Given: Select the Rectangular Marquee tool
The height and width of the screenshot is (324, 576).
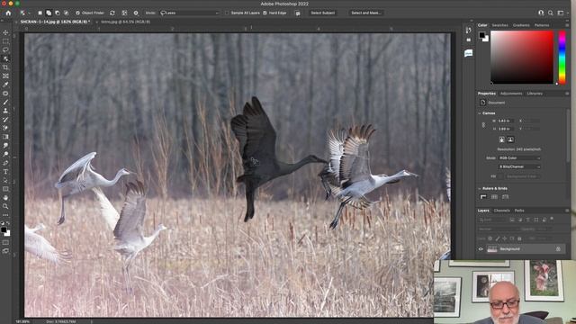Looking at the screenshot, I should click(x=5, y=41).
